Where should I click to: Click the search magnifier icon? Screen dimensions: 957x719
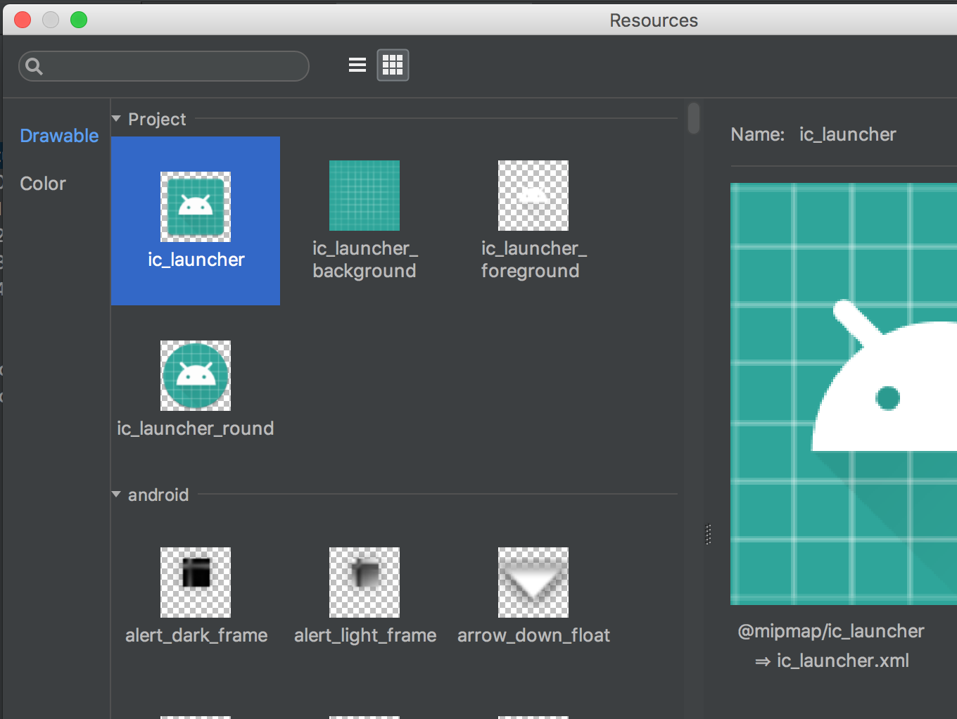(34, 66)
